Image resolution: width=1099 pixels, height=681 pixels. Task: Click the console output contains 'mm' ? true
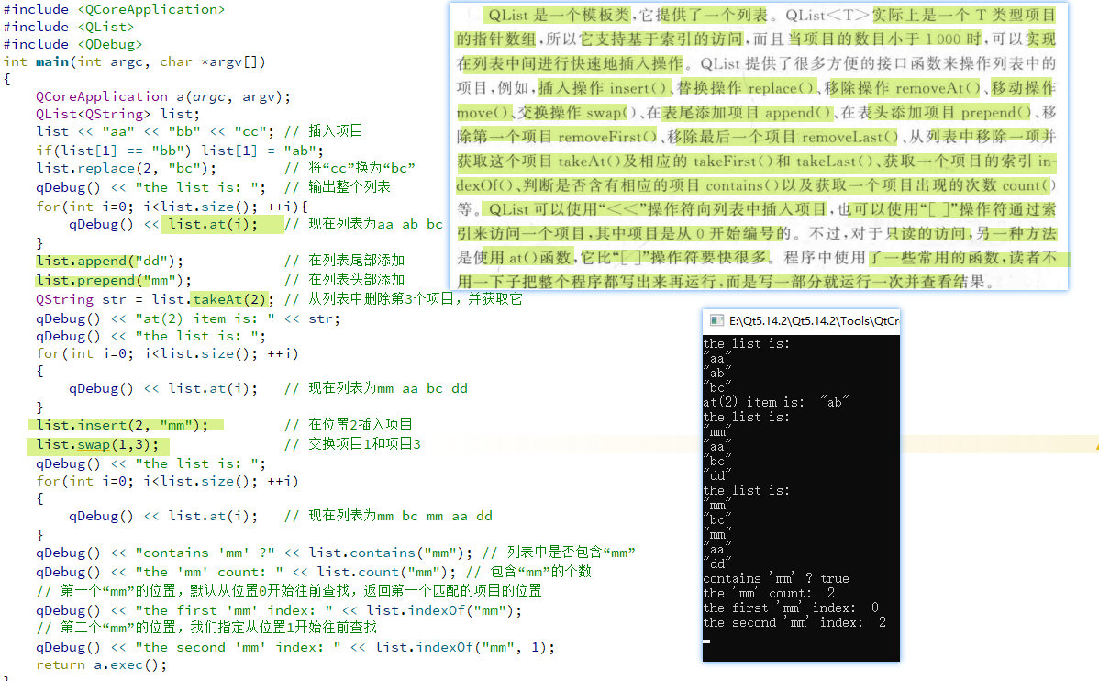(x=776, y=578)
